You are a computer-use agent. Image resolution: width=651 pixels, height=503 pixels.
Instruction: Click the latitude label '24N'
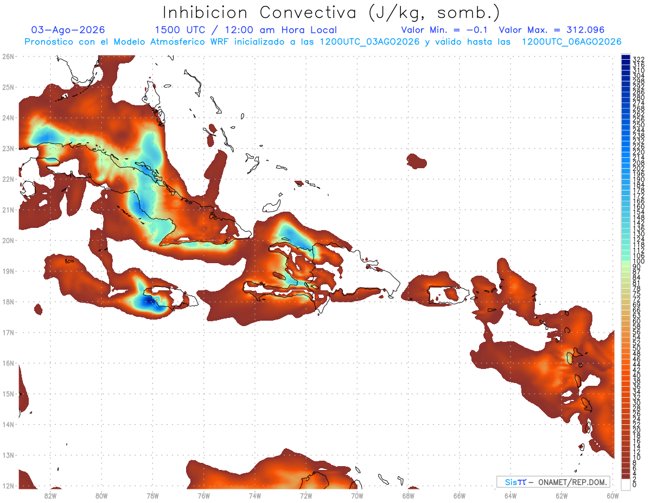8,118
